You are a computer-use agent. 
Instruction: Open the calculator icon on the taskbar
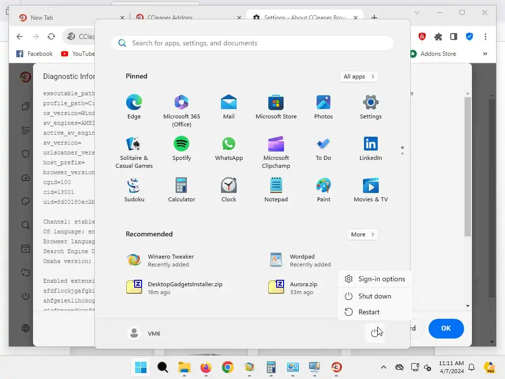[271, 367]
